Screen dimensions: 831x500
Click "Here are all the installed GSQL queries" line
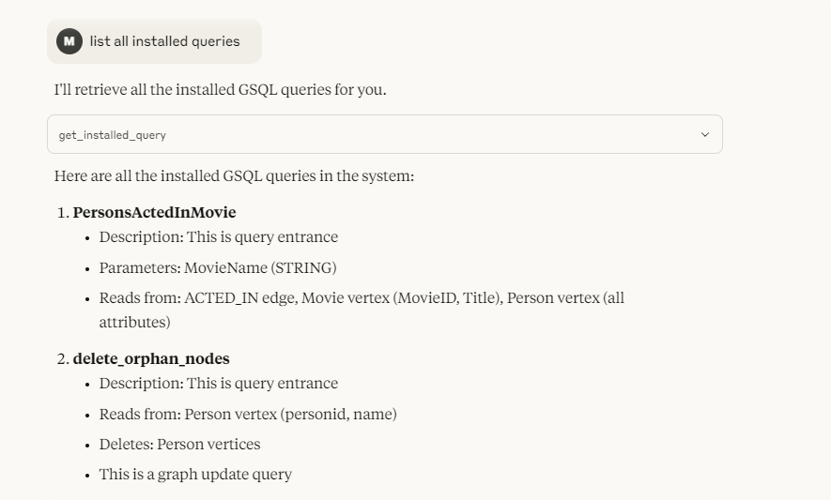tap(234, 175)
